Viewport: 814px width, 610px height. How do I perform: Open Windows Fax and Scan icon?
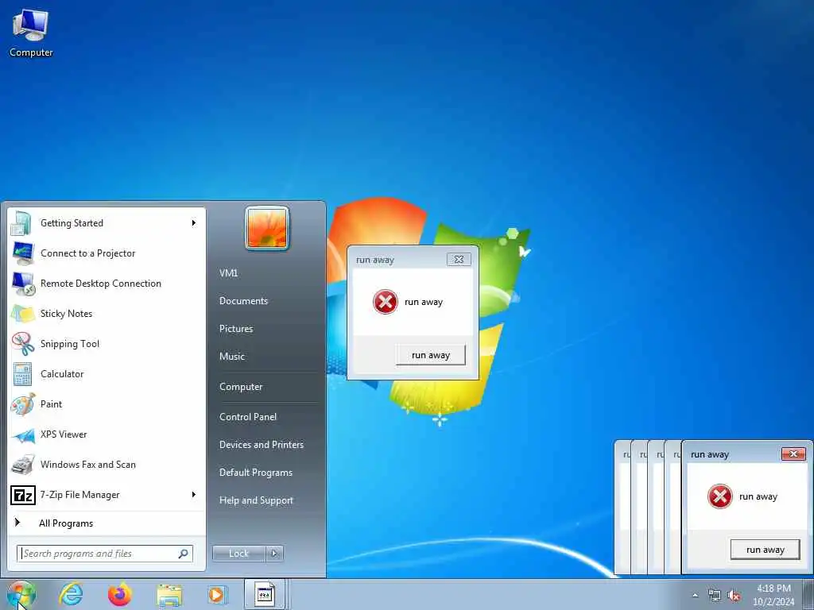tap(23, 465)
